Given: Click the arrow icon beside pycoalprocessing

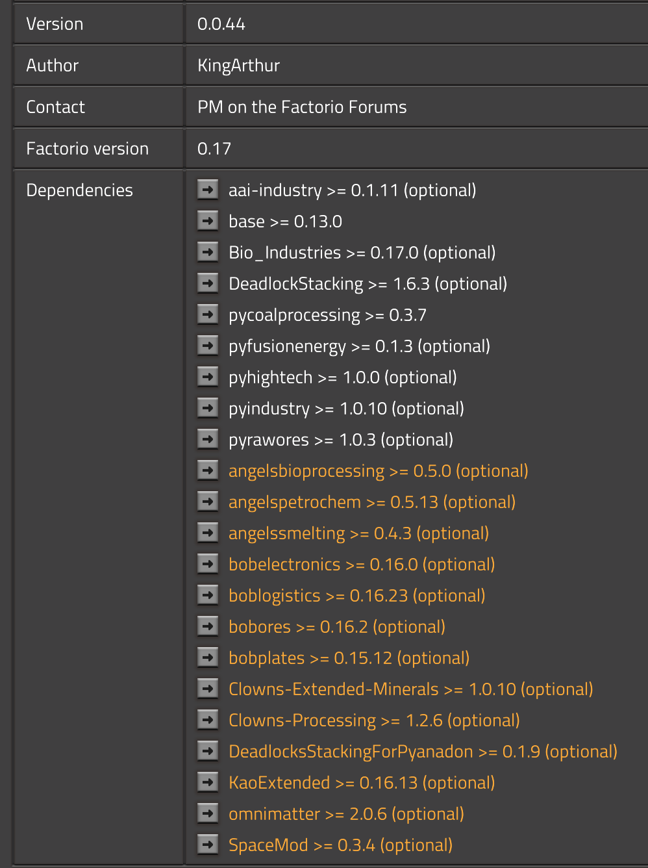Looking at the screenshot, I should pyautogui.click(x=208, y=314).
